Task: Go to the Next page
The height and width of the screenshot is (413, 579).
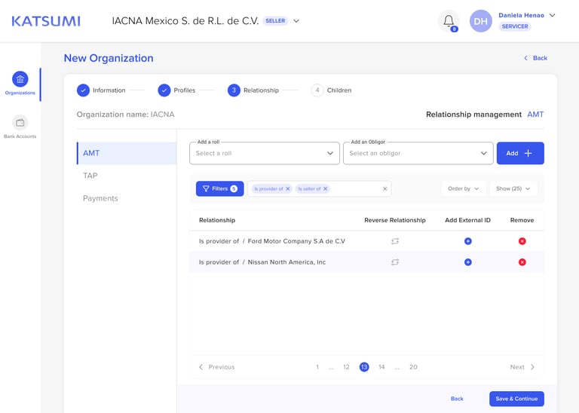Action: tap(522, 367)
